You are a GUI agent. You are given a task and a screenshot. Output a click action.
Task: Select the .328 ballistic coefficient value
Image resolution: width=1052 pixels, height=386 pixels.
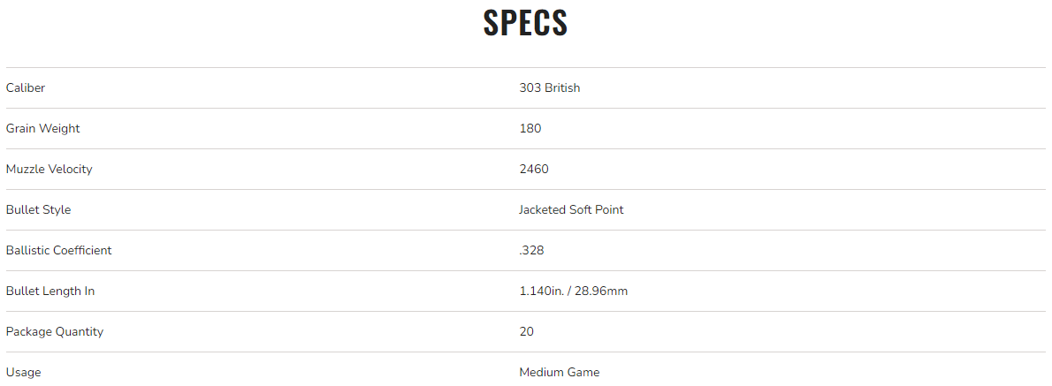pyautogui.click(x=531, y=250)
